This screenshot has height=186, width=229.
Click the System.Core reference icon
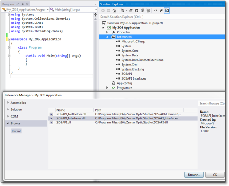[118, 51]
